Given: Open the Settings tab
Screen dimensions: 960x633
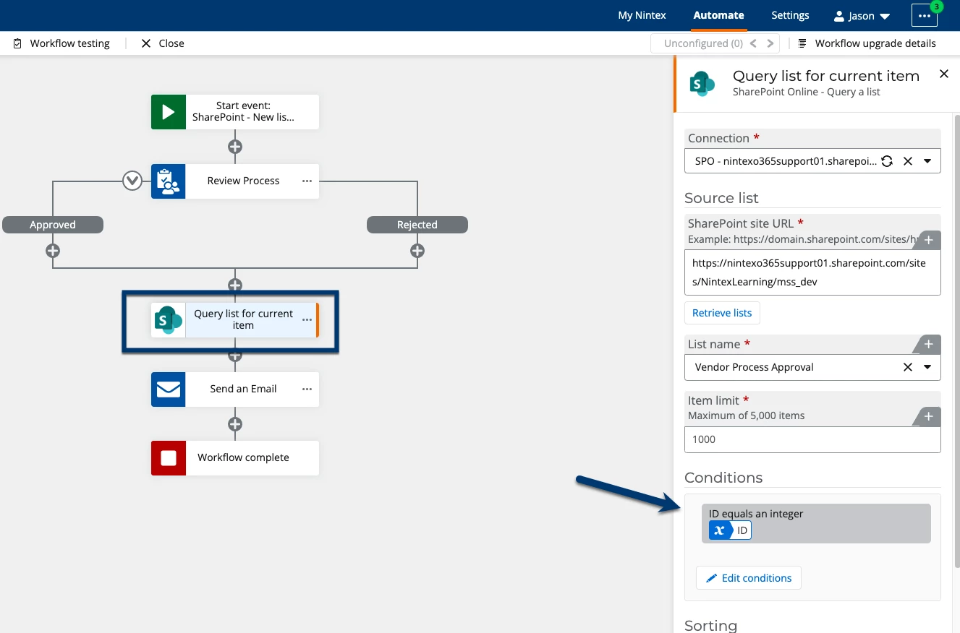Looking at the screenshot, I should point(790,15).
